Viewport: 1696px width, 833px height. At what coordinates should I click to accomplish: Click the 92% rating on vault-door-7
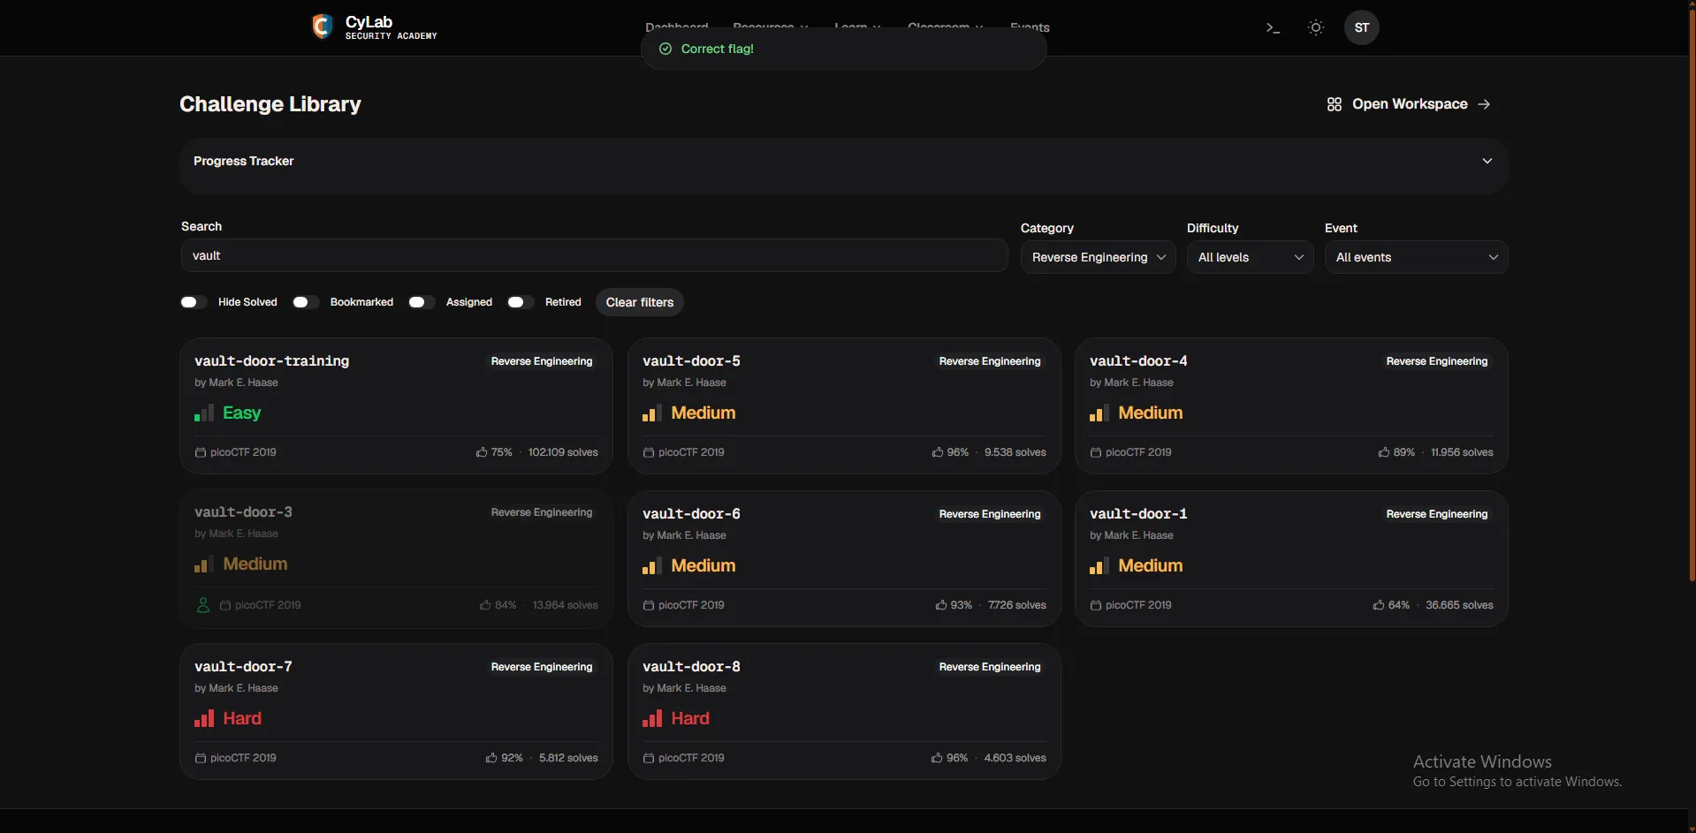point(512,758)
